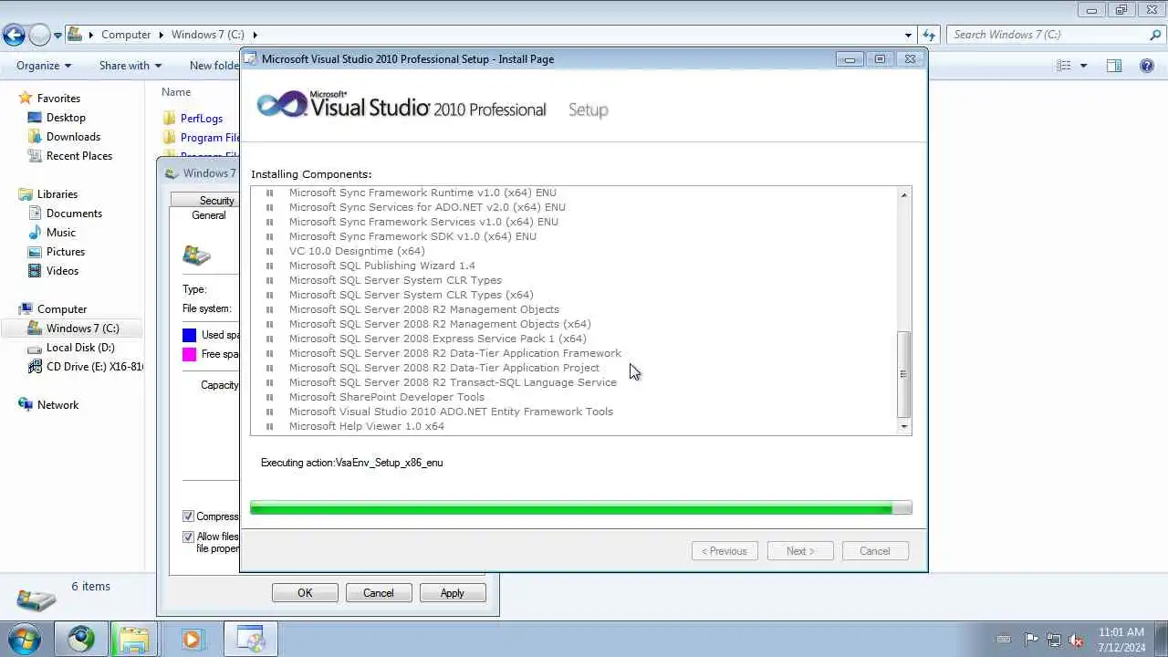The height and width of the screenshot is (657, 1168).
Task: Select Downloads under Favorites
Action: click(73, 137)
